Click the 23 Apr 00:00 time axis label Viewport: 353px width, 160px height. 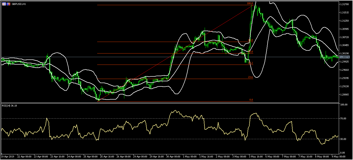(x=41, y=156)
